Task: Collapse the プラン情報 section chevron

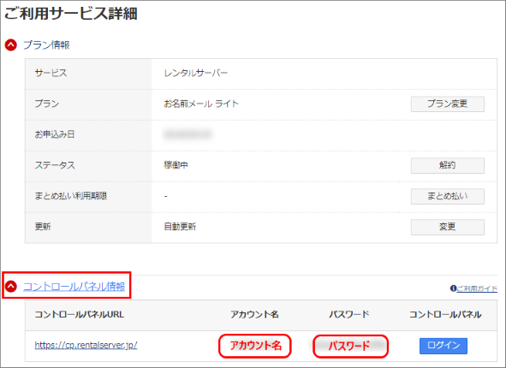Action: [x=10, y=45]
